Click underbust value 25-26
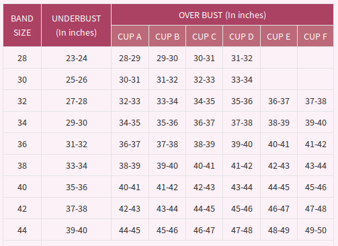Image resolution: width=338 pixels, height=246 pixels. (77, 80)
